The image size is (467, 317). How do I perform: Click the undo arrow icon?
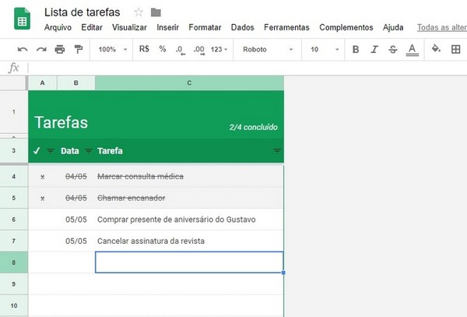pos(23,49)
